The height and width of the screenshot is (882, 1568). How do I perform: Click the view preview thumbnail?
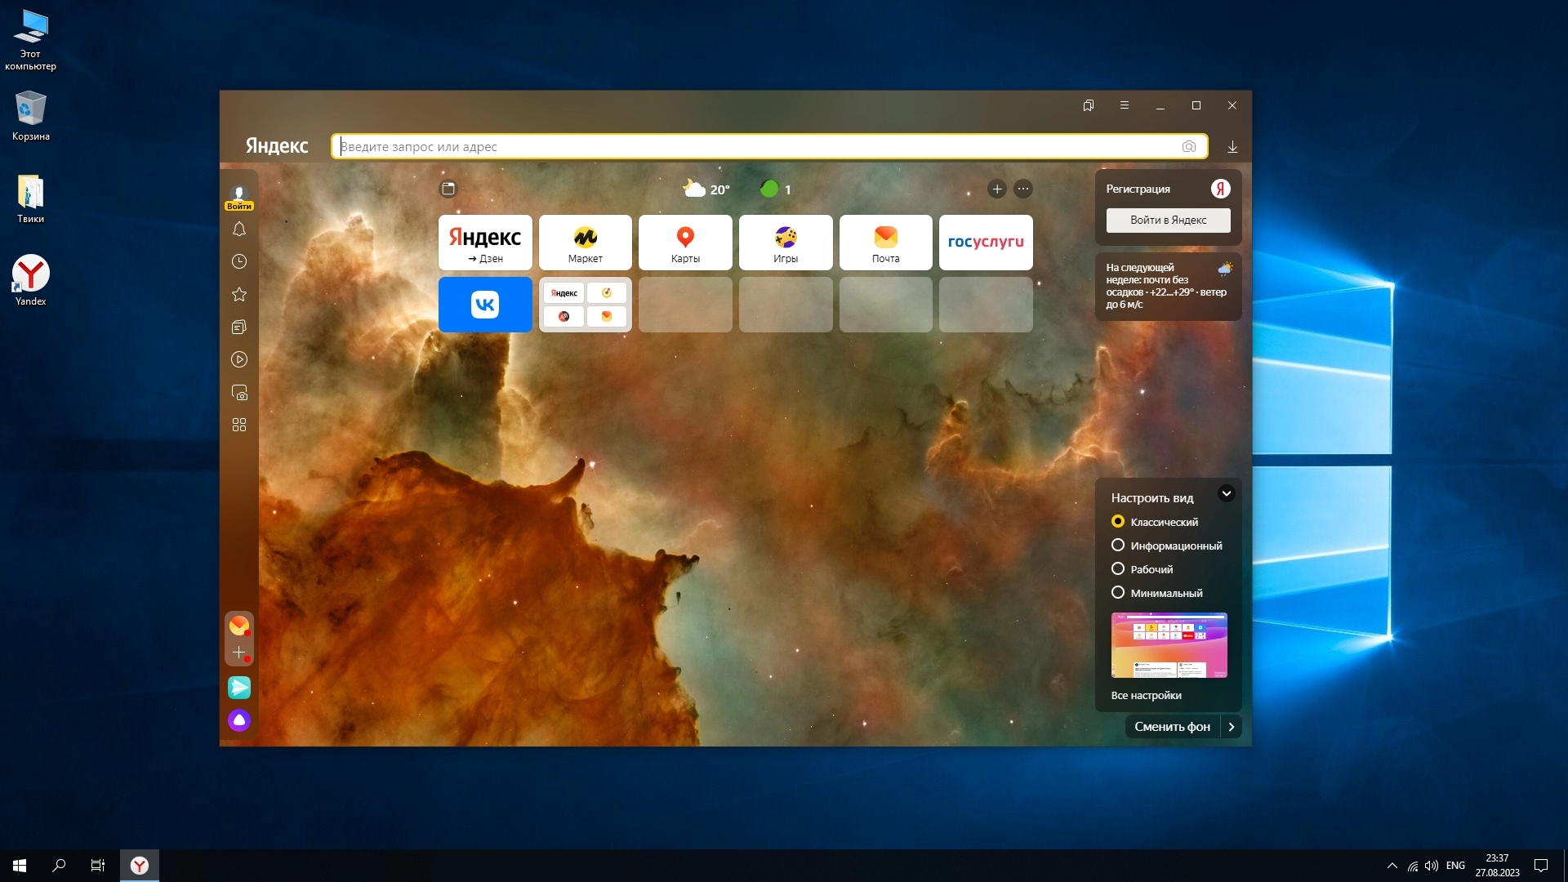click(1169, 645)
